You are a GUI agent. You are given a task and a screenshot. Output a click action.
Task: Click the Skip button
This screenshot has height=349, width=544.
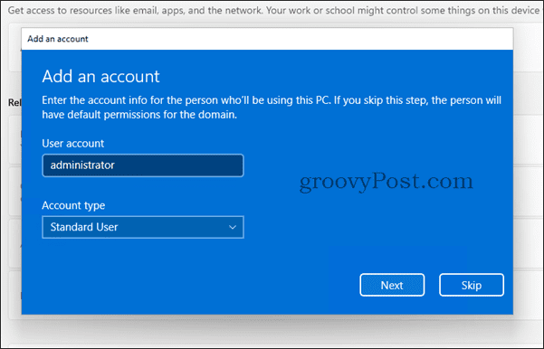pos(472,285)
